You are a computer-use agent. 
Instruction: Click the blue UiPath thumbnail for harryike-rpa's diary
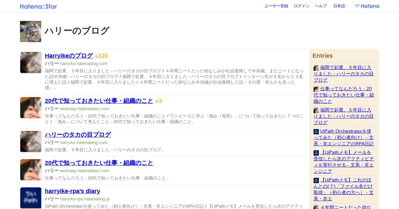point(31,198)
